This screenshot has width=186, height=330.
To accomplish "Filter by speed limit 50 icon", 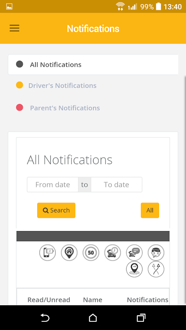I will pos(91,252).
